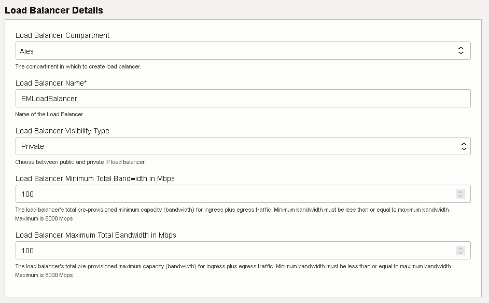Focus the Maximum Total Bandwidth input

click(x=233, y=251)
